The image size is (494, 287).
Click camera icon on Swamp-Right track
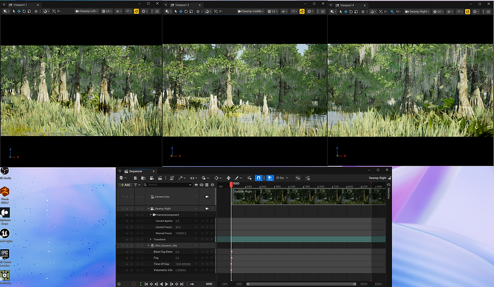(207, 208)
